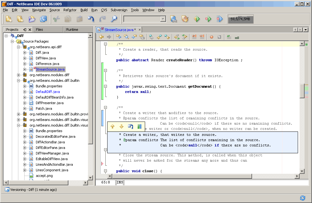Click the Rollback change icon in diff popup
Viewport: 312px width, 203px height.
[131, 127]
